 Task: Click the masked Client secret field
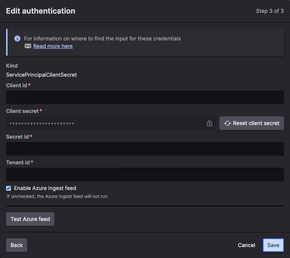coord(111,123)
